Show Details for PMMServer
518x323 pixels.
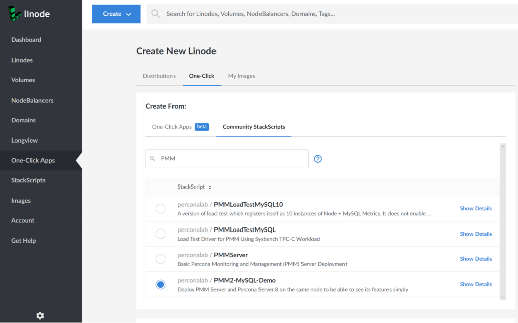click(476, 259)
